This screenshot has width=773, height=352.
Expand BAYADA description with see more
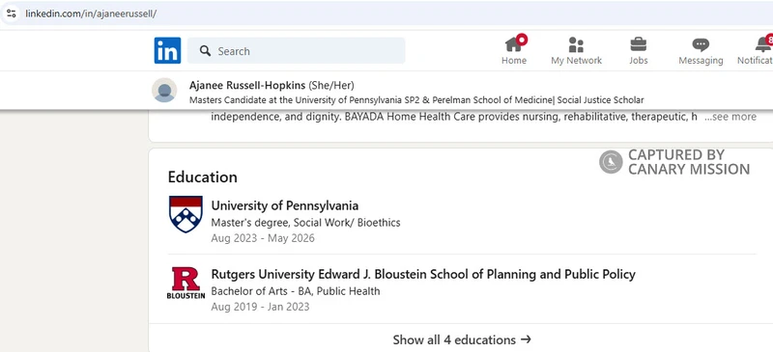coord(730,117)
